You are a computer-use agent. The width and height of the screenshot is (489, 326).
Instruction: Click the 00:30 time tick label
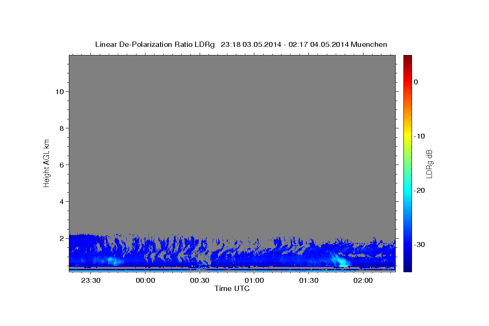[200, 281]
